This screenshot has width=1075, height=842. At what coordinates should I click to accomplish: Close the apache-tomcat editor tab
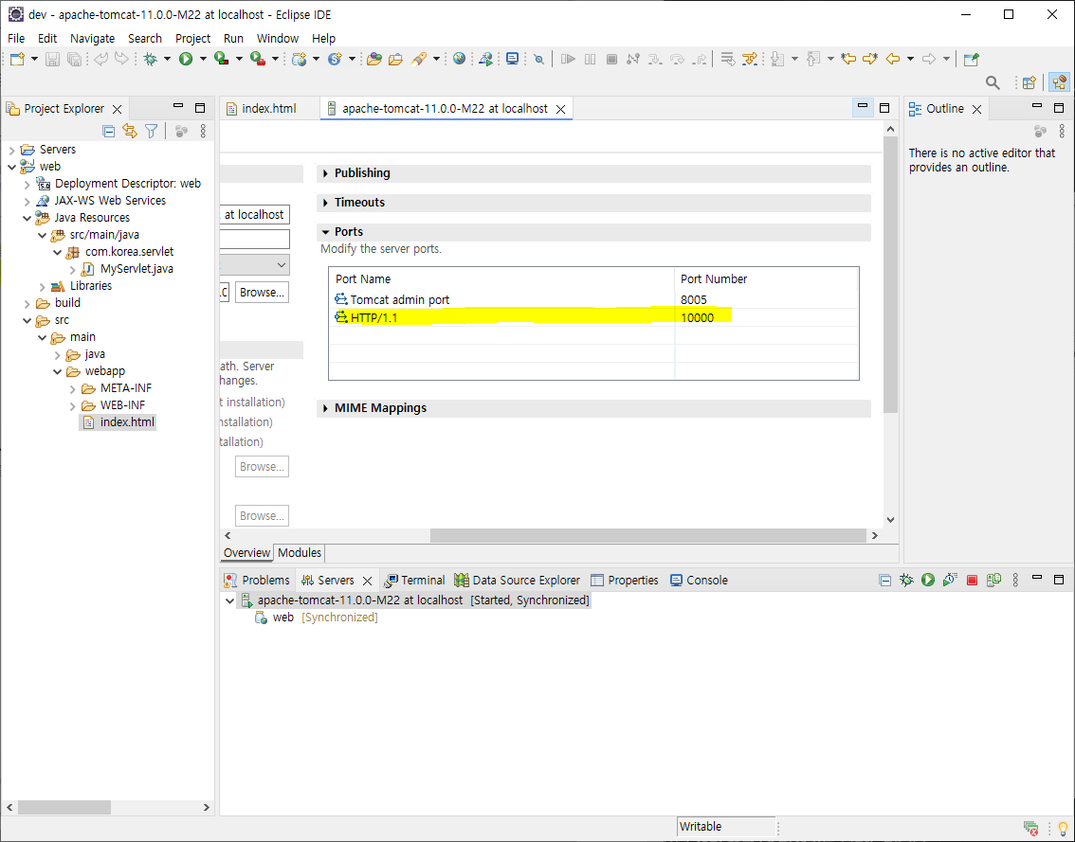coord(560,109)
